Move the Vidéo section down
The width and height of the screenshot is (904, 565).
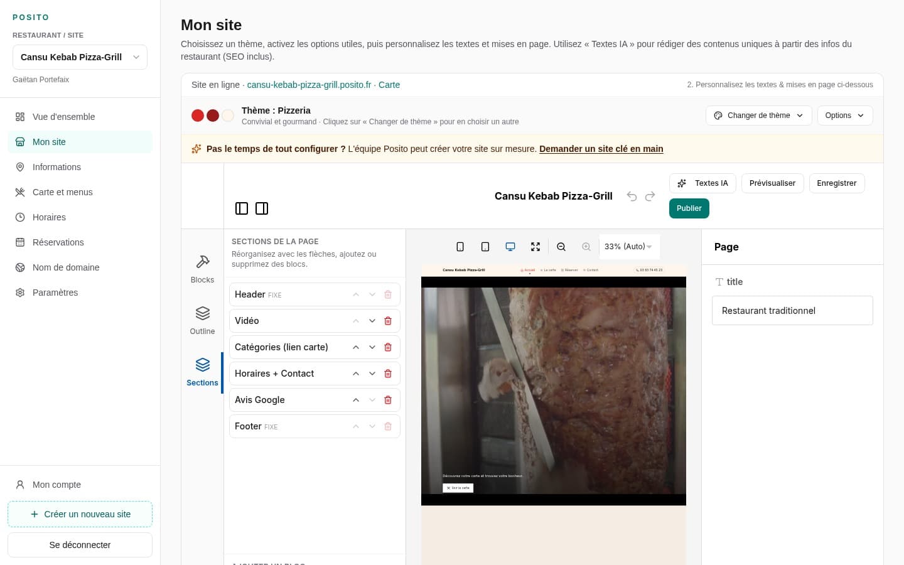coord(372,321)
